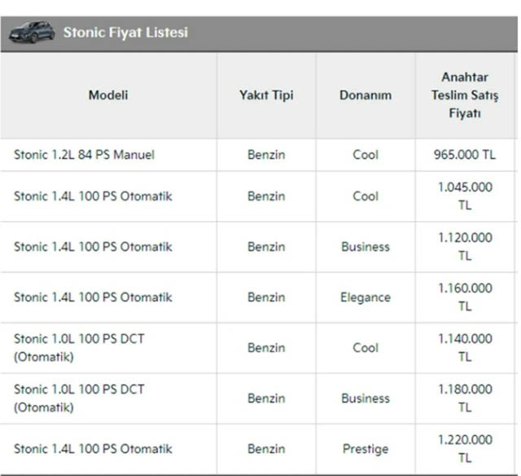521x476 pixels.
Task: Click the Prestige trim cell
Action: [366, 449]
